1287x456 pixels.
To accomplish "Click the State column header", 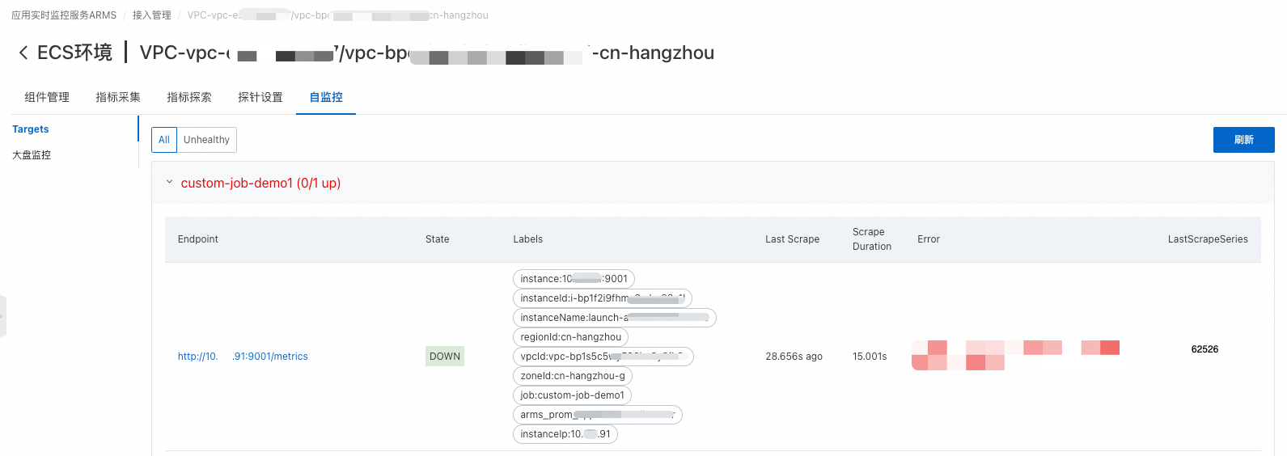I will click(x=438, y=239).
